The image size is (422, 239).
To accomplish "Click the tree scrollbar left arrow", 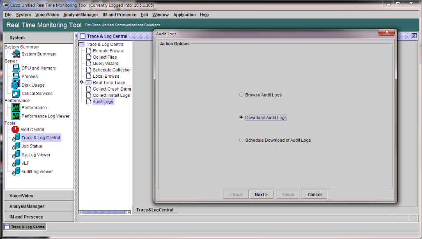I will point(80,212).
